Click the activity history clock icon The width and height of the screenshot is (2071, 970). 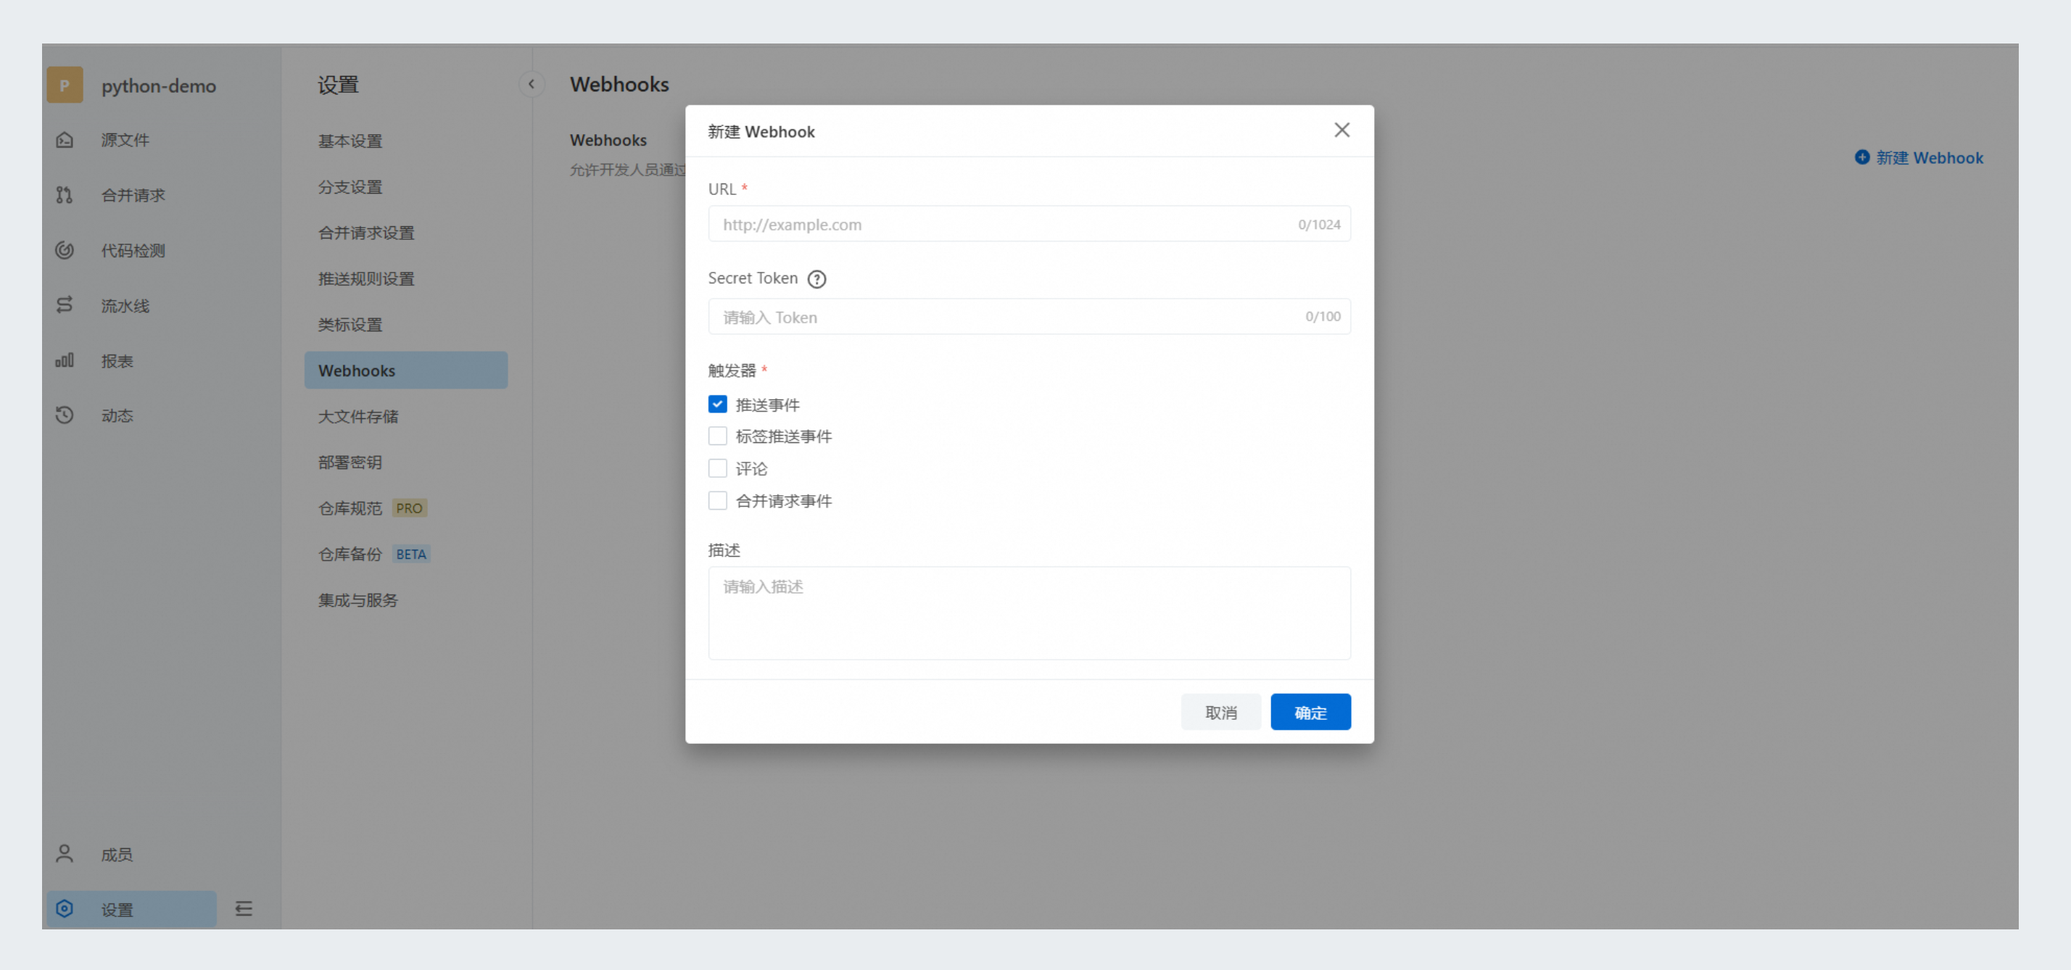tap(65, 415)
